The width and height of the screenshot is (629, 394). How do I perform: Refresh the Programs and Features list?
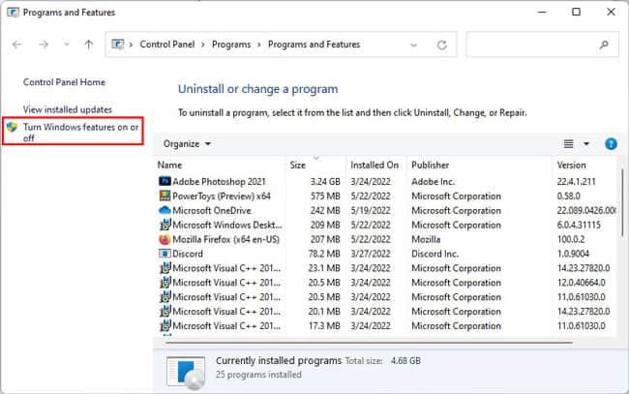coord(441,45)
